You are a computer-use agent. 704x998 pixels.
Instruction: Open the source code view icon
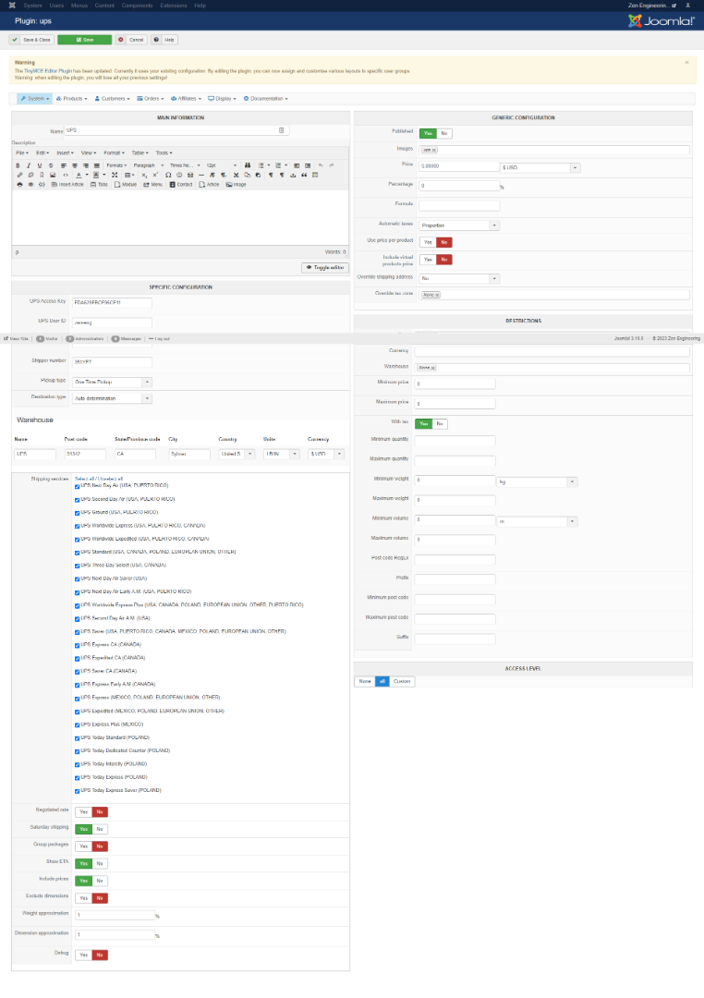point(65,175)
